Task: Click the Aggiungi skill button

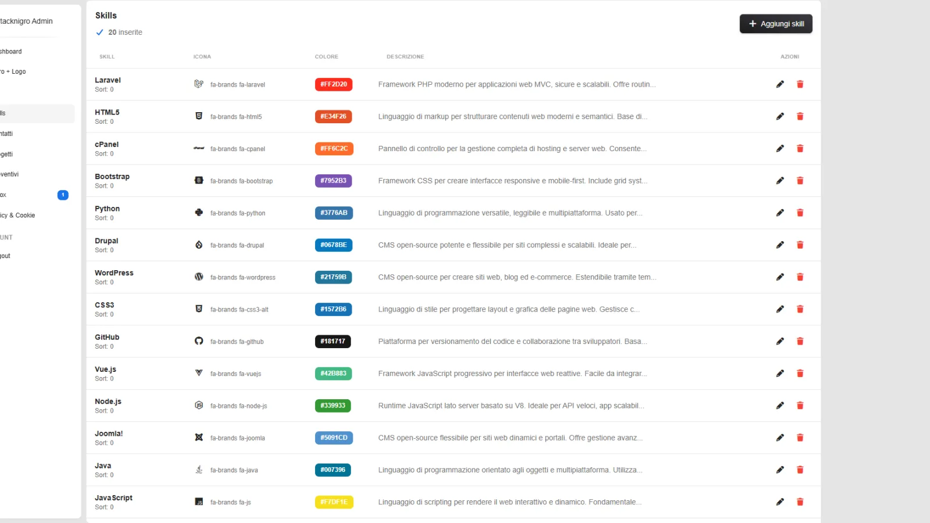Action: [x=776, y=24]
